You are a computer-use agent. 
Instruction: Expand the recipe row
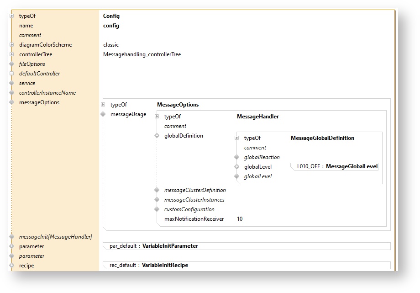coord(11,266)
